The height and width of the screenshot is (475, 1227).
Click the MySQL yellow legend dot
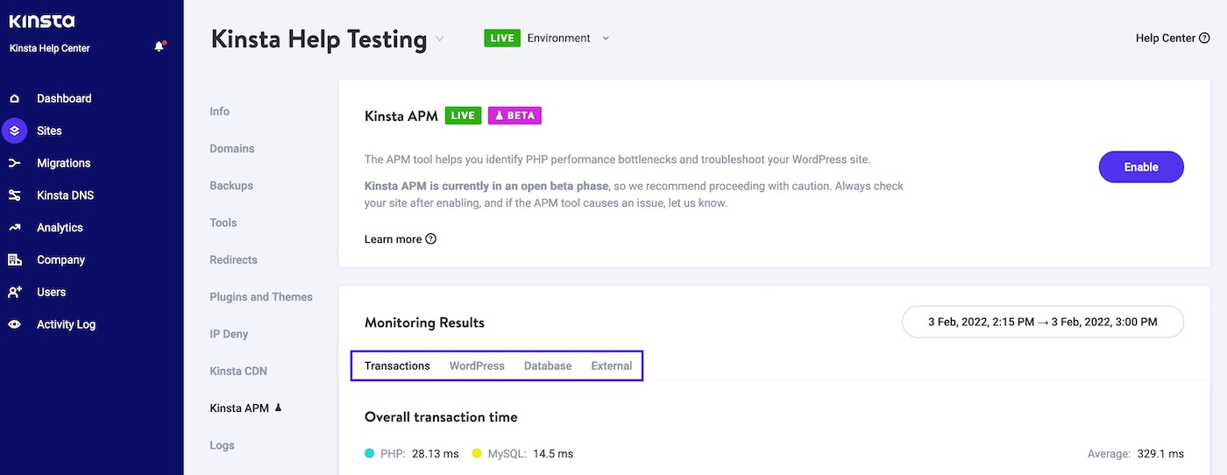coord(477,453)
